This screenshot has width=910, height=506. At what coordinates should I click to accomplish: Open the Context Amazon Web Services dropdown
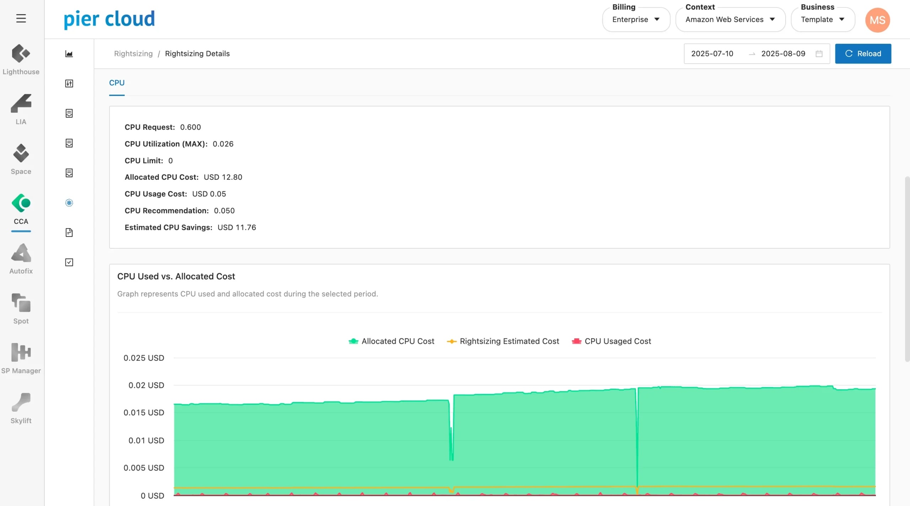[x=730, y=20]
